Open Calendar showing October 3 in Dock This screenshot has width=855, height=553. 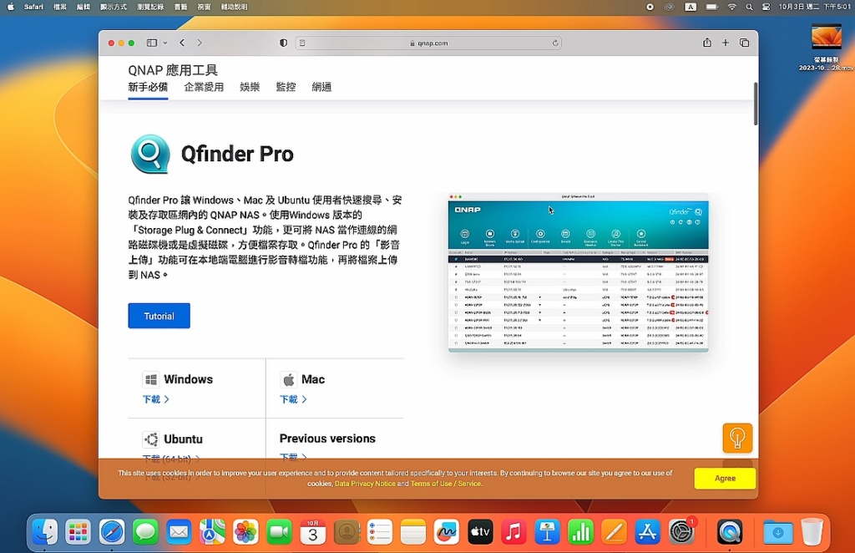[312, 531]
